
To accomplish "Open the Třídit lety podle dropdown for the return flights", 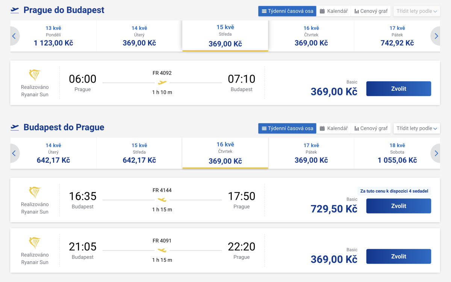I will click(x=416, y=128).
